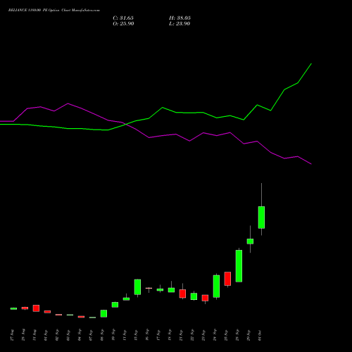The width and height of the screenshot is (352, 352).
Task: Click the red candle for 23 Sep
Action: (x=205, y=298)
